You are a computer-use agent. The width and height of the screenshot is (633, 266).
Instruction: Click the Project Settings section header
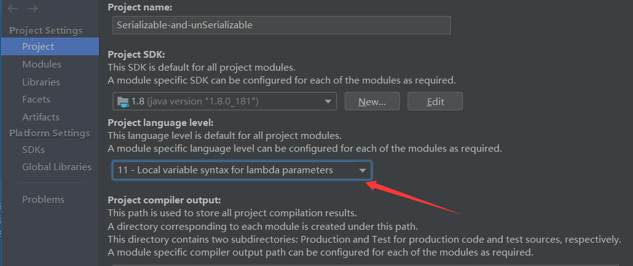point(46,31)
